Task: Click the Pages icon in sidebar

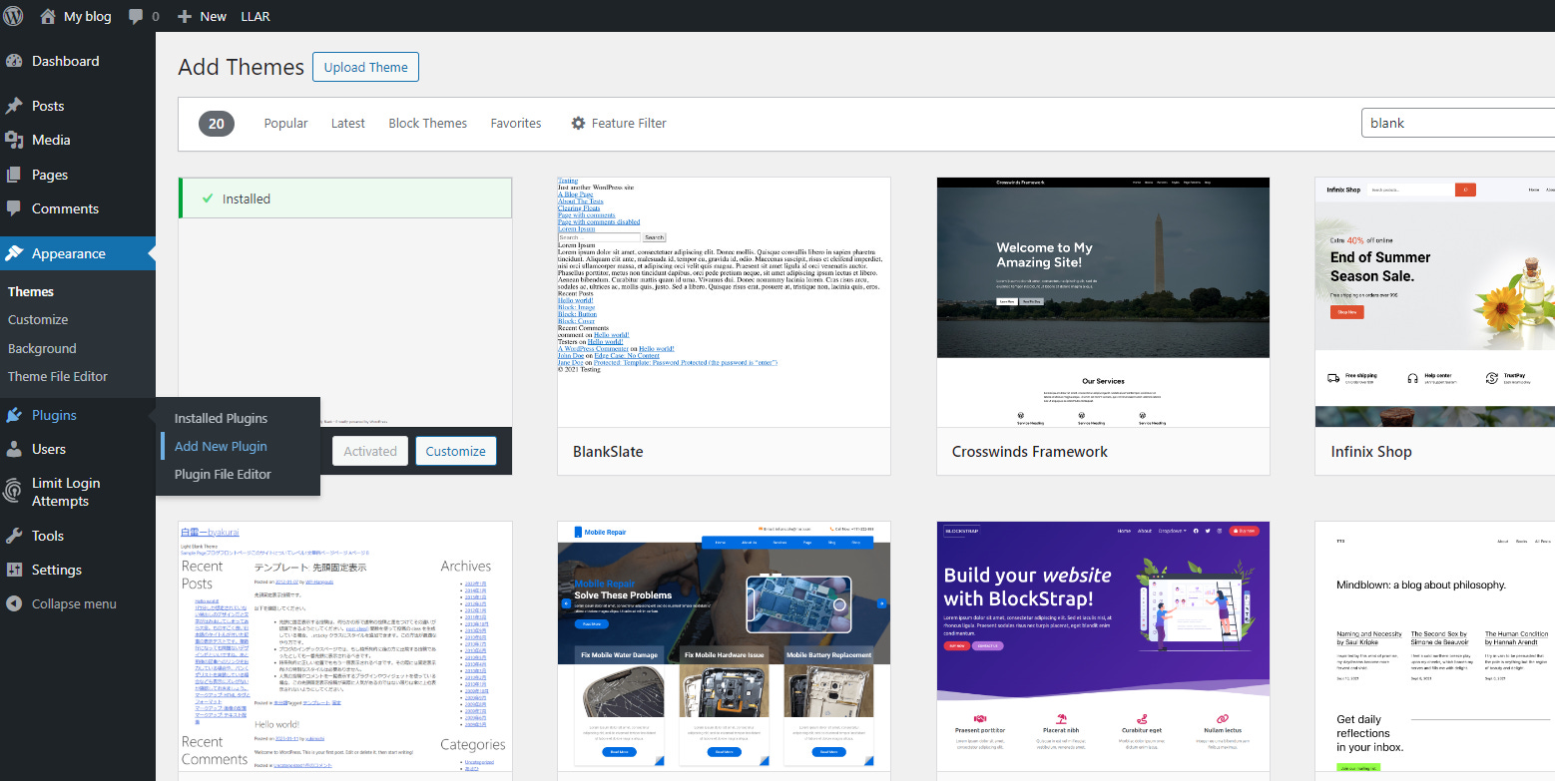Action: (x=14, y=175)
